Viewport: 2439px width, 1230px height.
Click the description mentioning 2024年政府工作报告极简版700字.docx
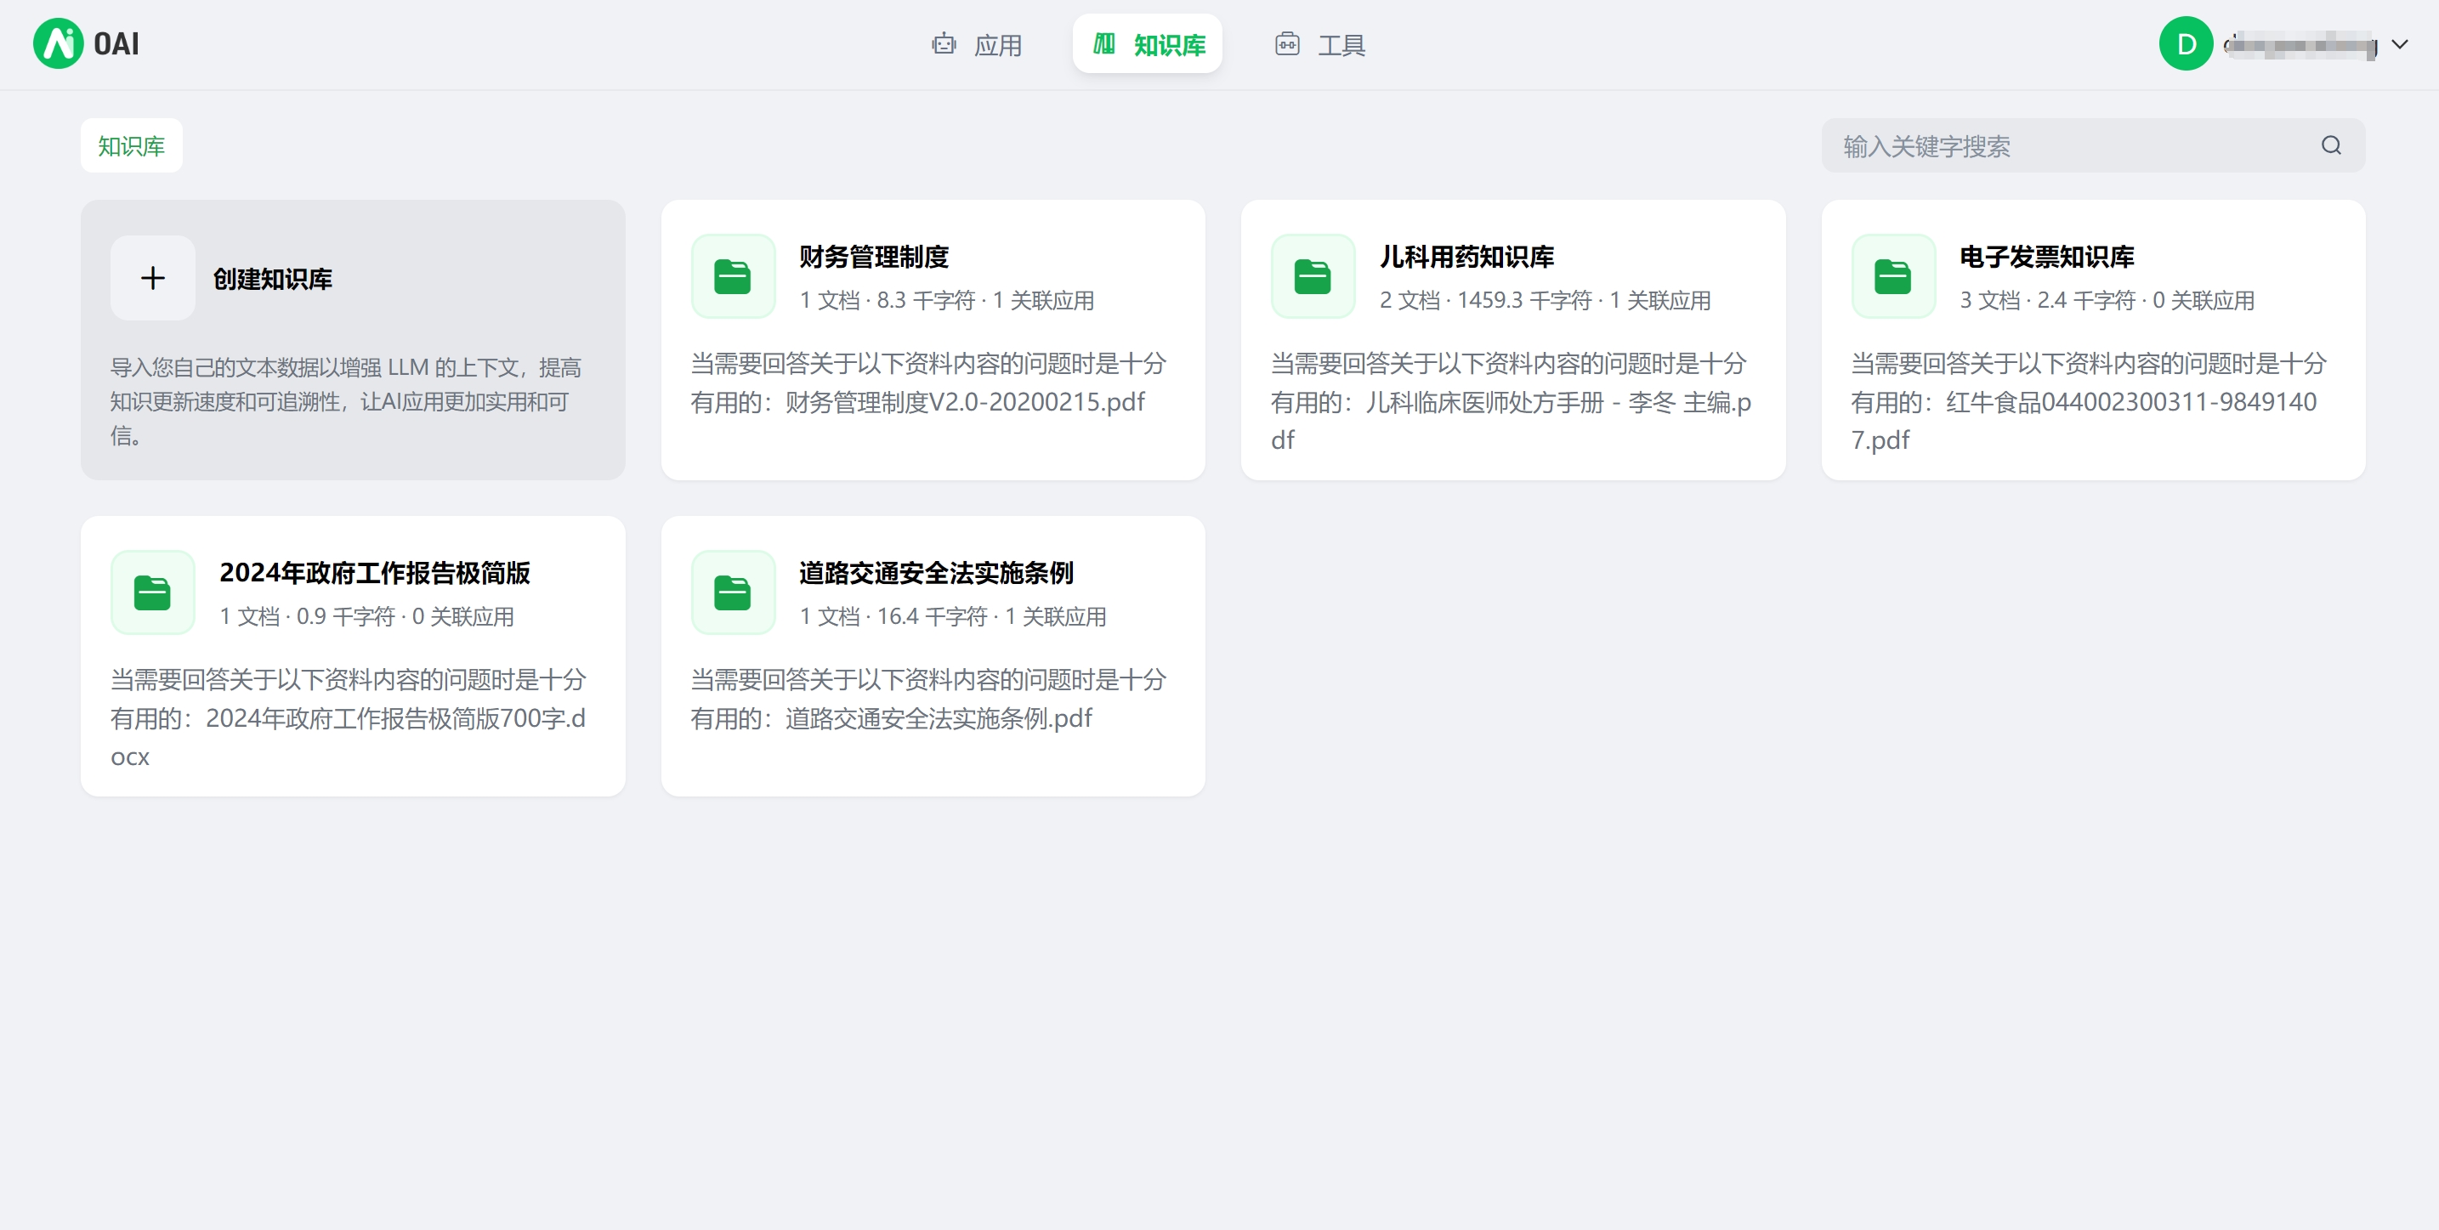pos(349,717)
